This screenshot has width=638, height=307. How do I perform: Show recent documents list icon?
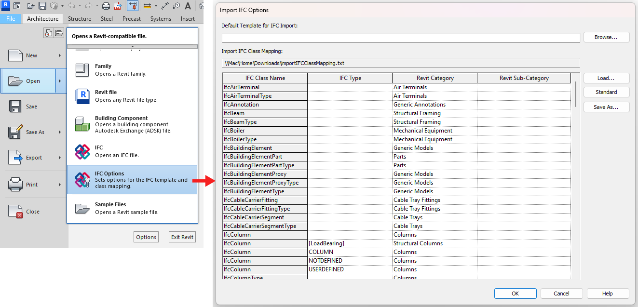[x=48, y=33]
